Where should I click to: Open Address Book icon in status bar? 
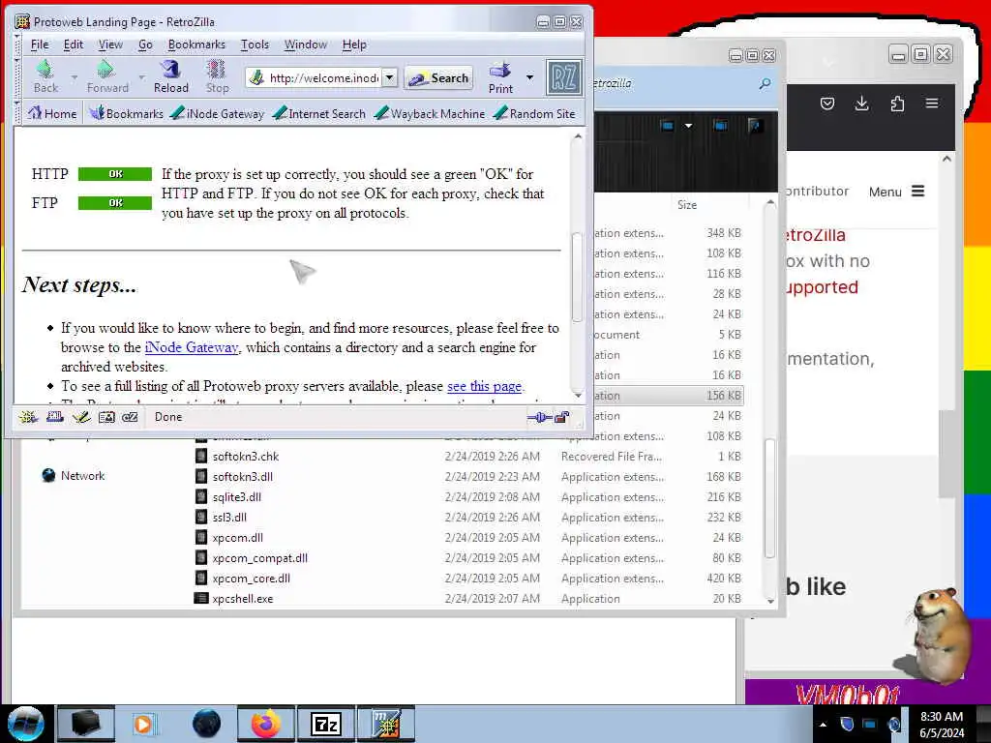click(106, 417)
